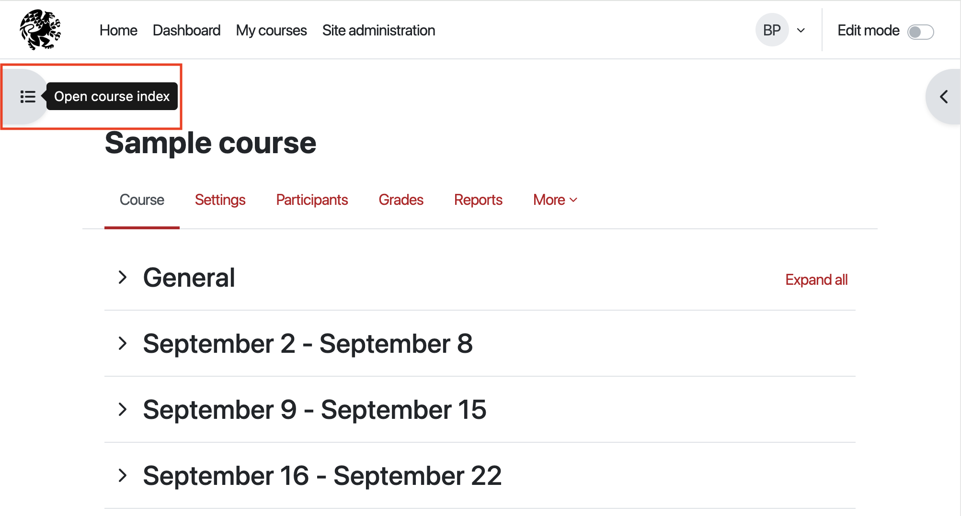Switch to the Settings tab
This screenshot has height=516, width=961.
tap(220, 200)
